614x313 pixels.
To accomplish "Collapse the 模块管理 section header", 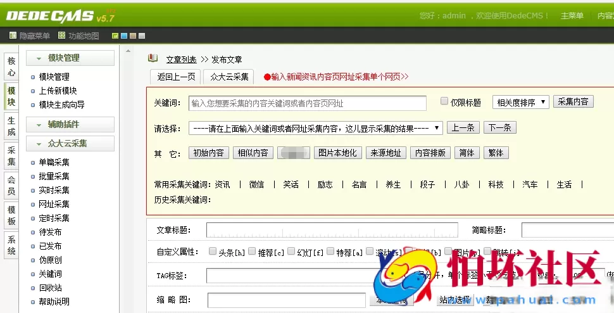I will (x=70, y=58).
